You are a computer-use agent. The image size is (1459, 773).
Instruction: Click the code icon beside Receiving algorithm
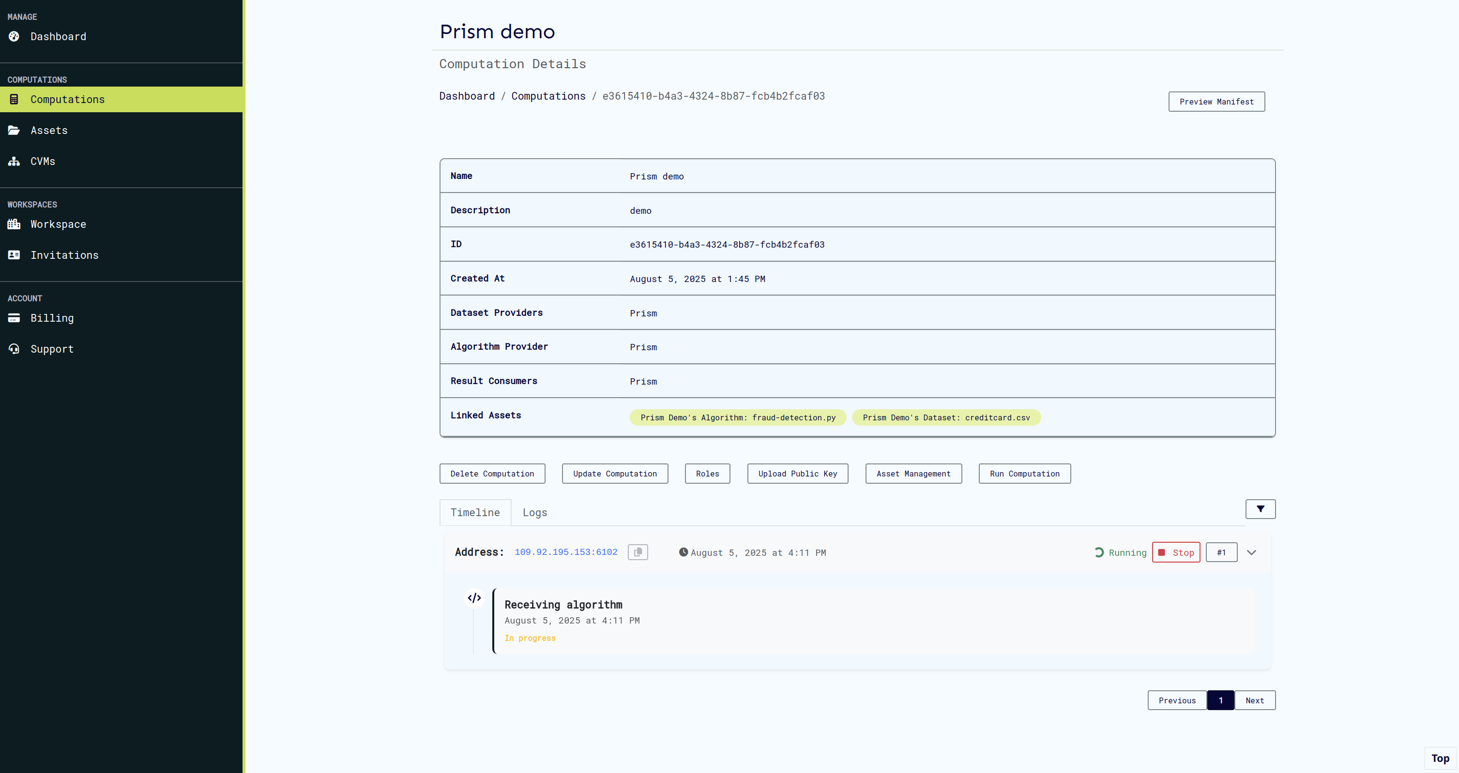click(x=474, y=597)
